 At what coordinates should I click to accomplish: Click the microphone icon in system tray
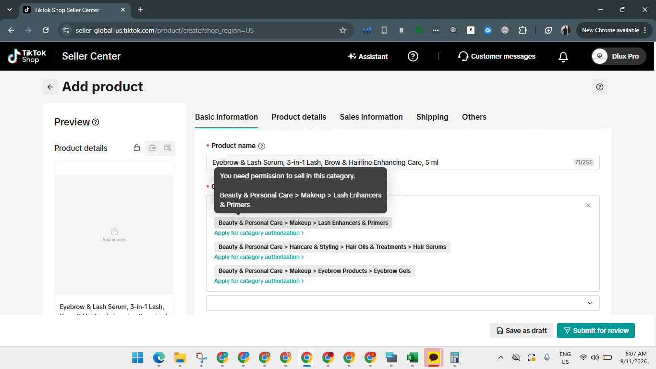[547, 357]
